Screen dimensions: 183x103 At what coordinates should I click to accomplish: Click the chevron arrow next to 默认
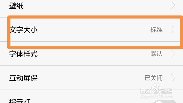click(x=173, y=54)
